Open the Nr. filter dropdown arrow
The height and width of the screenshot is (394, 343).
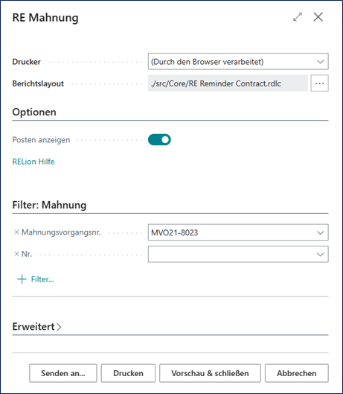tap(320, 254)
